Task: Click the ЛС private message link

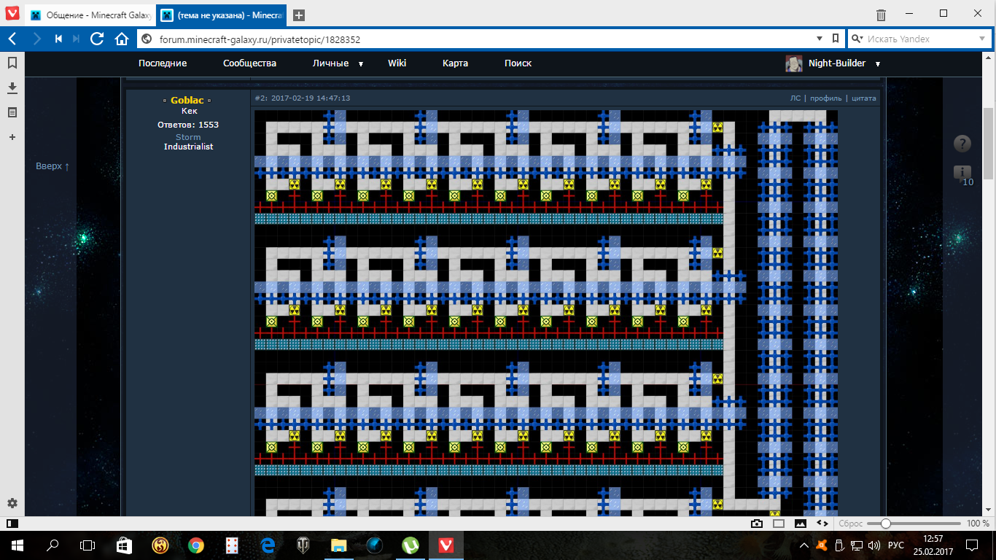Action: pos(795,98)
